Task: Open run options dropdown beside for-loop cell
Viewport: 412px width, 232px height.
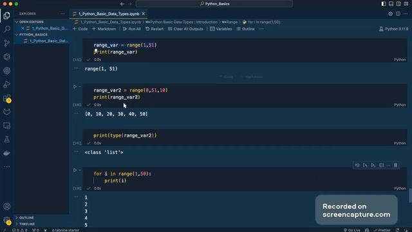Action: [80, 170]
